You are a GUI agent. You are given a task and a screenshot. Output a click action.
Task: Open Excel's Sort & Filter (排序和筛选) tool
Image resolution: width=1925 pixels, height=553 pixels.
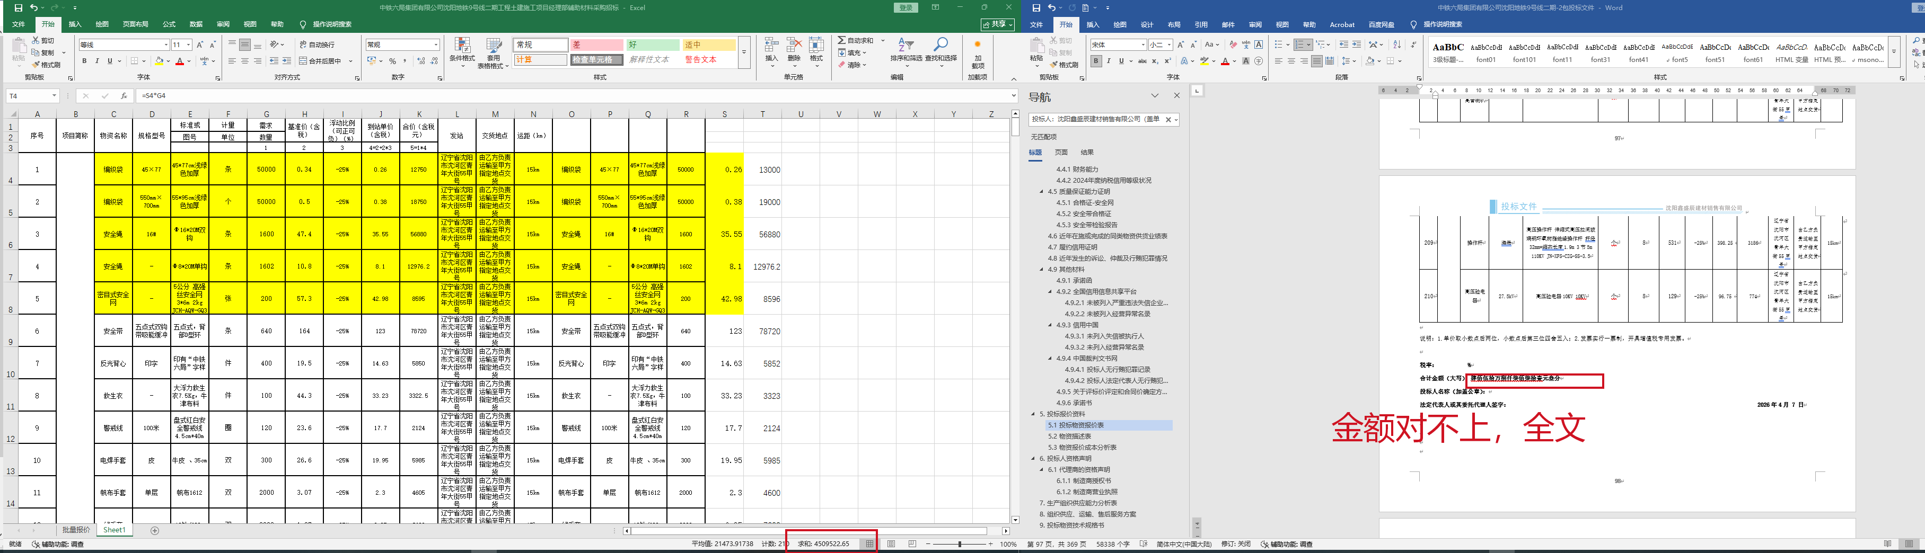905,46
